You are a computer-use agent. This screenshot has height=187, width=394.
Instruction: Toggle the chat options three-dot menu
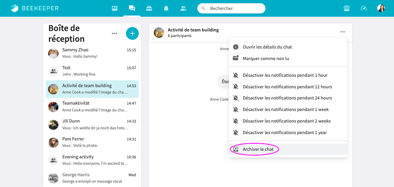pyautogui.click(x=343, y=32)
